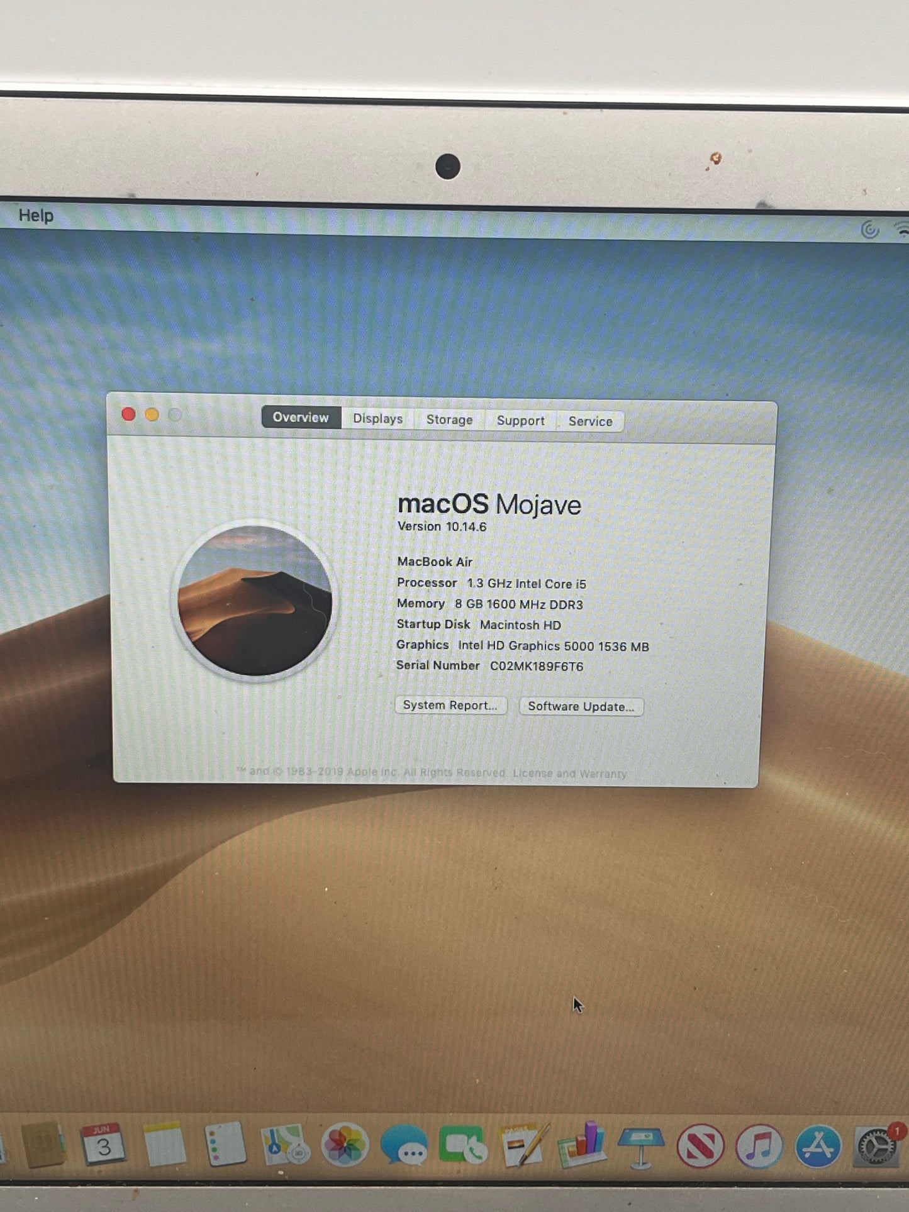Click 'Intel HD Graphics 5000 1536 MB' text
Screen dimensions: 909x1212
click(554, 646)
